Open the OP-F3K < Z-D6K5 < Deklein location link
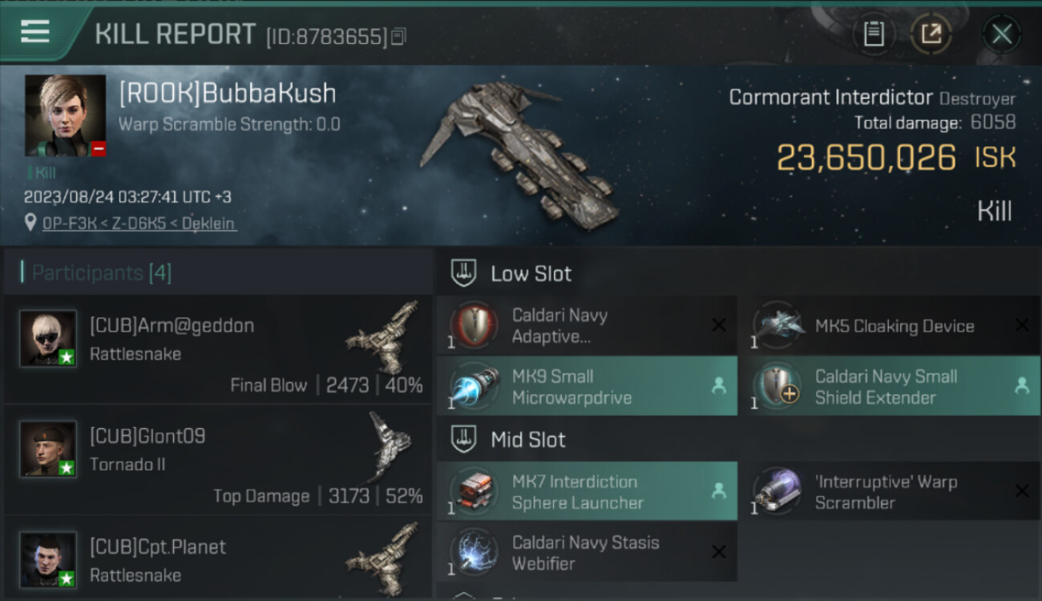 click(139, 223)
